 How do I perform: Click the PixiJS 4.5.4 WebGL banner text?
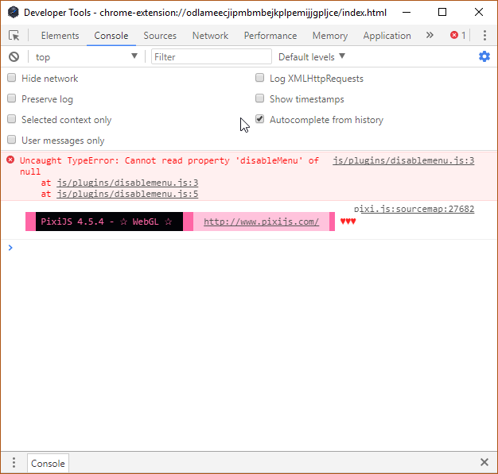coord(107,222)
